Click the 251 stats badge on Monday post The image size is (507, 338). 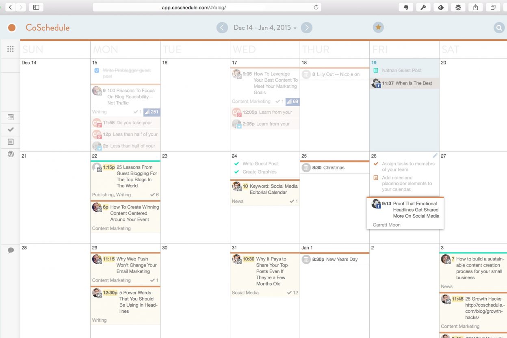coord(152,112)
